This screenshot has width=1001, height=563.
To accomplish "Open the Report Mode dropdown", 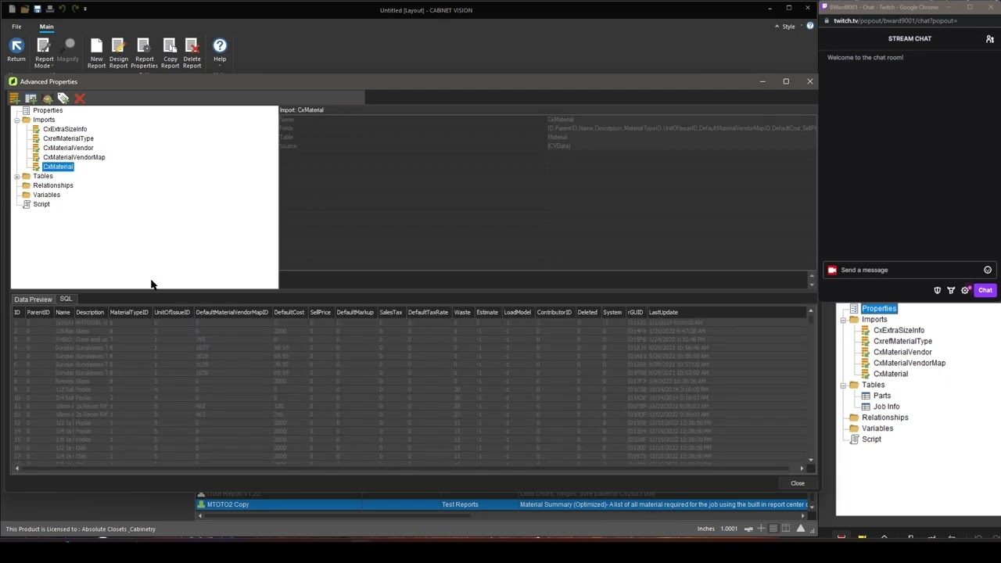I will [44, 53].
